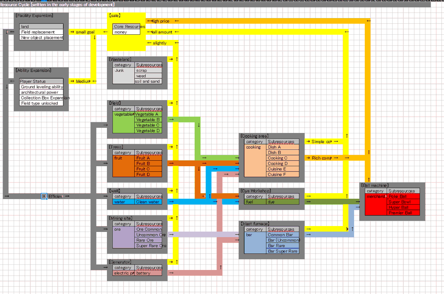Select the 'Uncommon Ore' cell
The width and height of the screenshot is (444, 294).
(148, 235)
